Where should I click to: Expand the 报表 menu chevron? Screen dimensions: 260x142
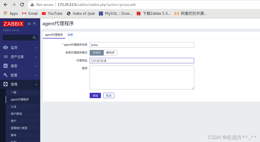pos(36,66)
